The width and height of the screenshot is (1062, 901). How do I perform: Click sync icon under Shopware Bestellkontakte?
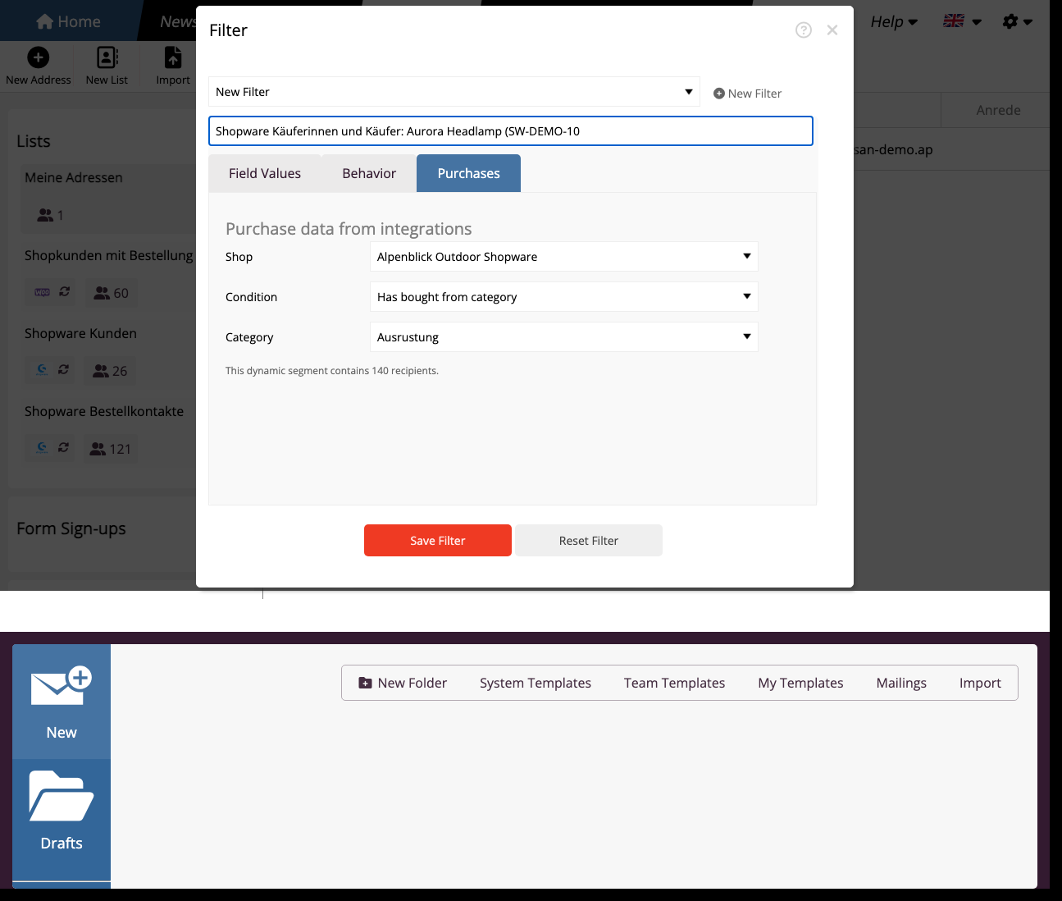[x=64, y=448]
